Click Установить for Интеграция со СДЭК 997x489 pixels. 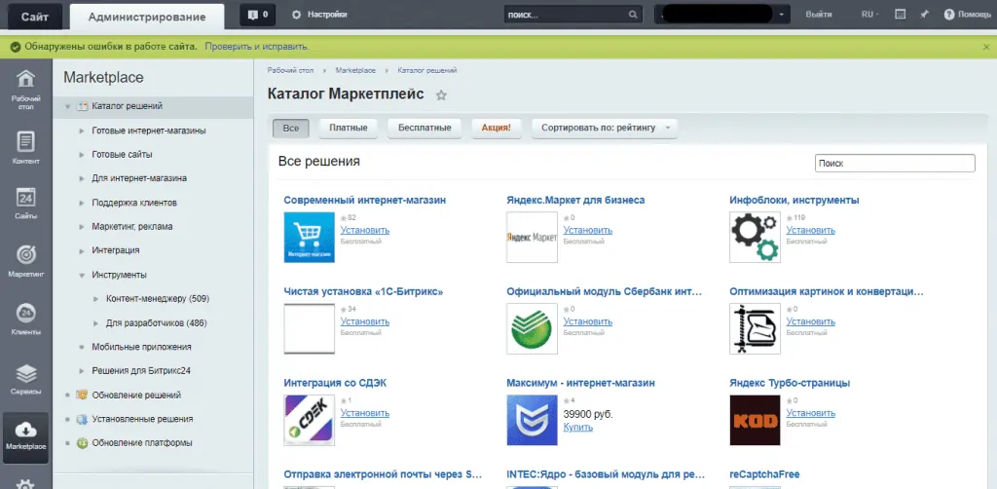coord(365,413)
